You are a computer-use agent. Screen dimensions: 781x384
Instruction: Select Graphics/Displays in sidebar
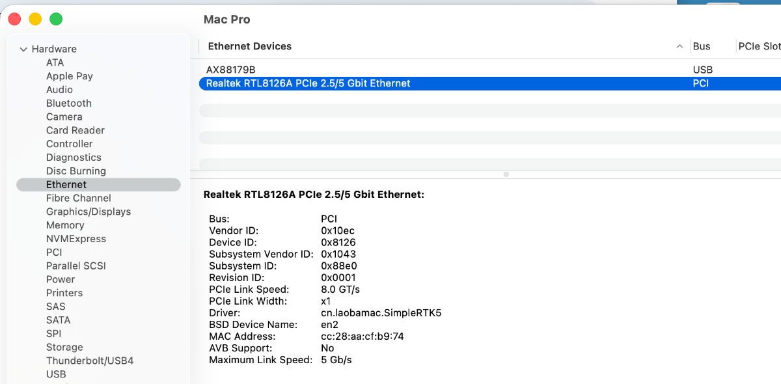[89, 212]
